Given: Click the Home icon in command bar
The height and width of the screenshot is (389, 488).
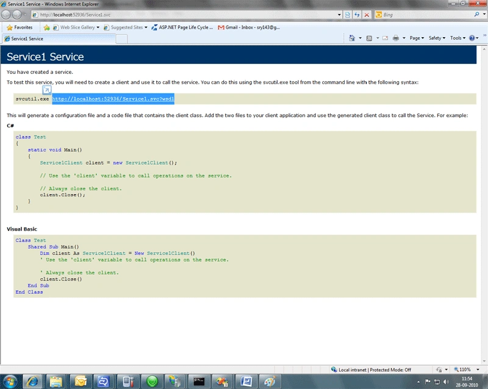Looking at the screenshot, I should click(352, 38).
